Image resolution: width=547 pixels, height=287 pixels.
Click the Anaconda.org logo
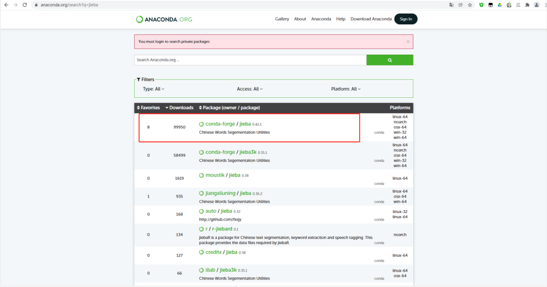(x=164, y=19)
